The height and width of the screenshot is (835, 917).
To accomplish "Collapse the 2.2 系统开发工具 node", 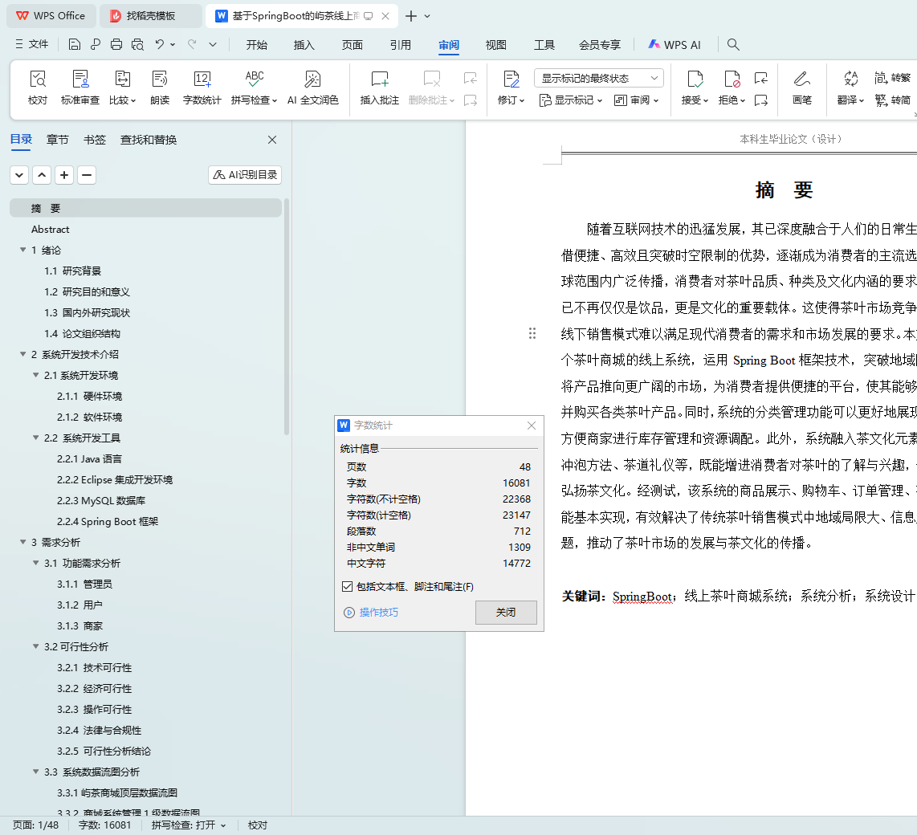I will click(35, 438).
